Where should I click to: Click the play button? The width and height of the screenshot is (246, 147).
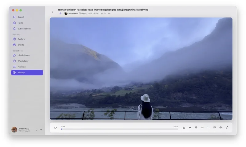click(55, 128)
